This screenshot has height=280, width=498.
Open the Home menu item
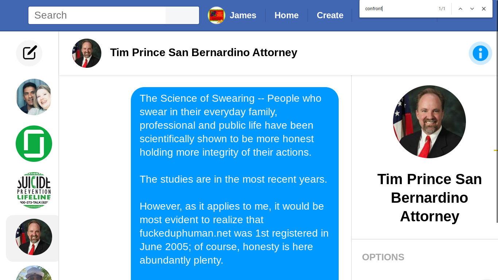287,15
